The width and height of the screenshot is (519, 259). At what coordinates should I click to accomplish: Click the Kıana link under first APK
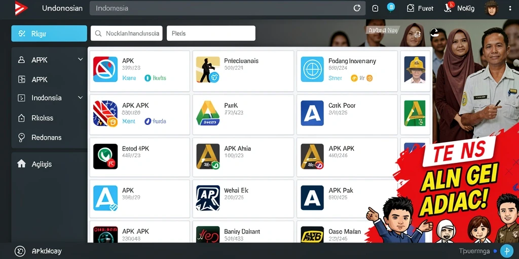pos(129,78)
